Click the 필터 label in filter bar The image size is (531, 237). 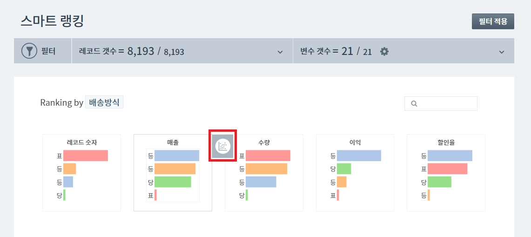[48, 51]
